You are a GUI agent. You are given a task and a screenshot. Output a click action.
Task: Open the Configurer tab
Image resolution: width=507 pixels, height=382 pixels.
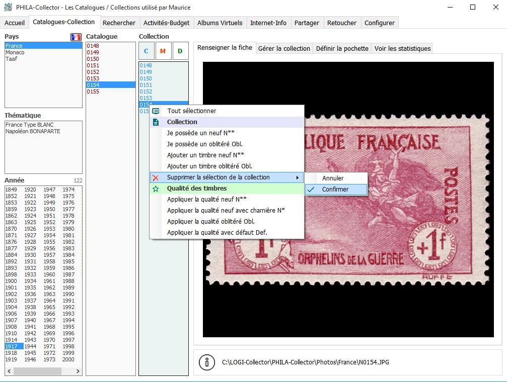pos(380,23)
